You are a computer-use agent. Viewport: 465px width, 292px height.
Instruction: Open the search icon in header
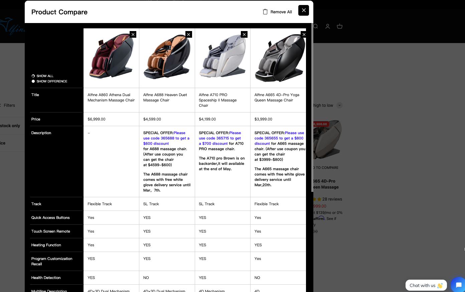pyautogui.click(x=315, y=26)
